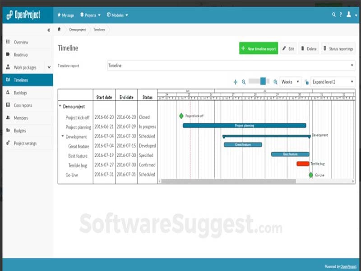Open Work packages in sidebar
This screenshot has width=361, height=271.
pyautogui.click(x=24, y=67)
